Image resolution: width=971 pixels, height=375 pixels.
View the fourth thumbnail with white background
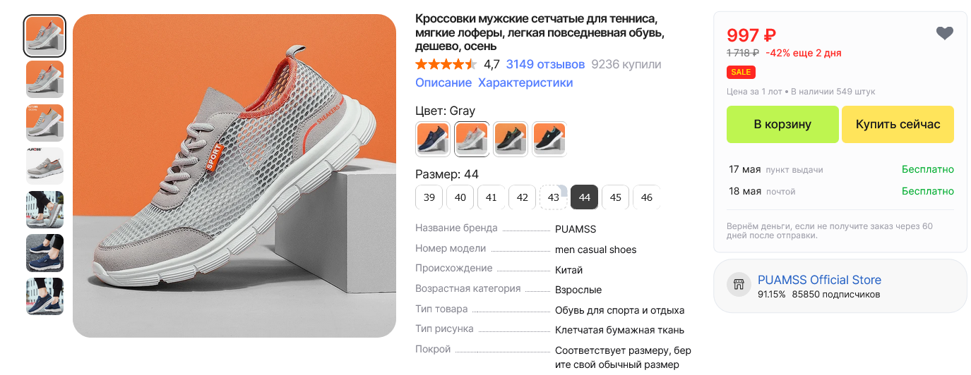pos(45,166)
